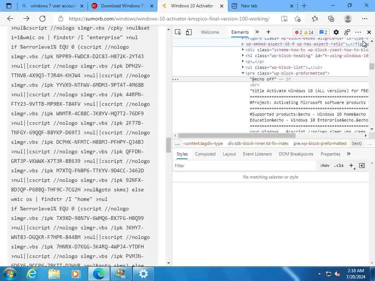Reload the current page
The image size is (375, 281).
42,19
